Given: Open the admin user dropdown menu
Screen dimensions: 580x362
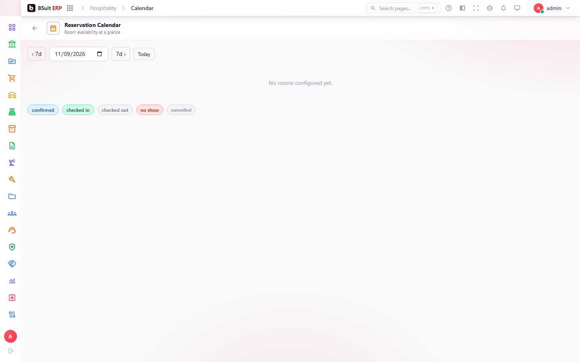Looking at the screenshot, I should tap(552, 8).
